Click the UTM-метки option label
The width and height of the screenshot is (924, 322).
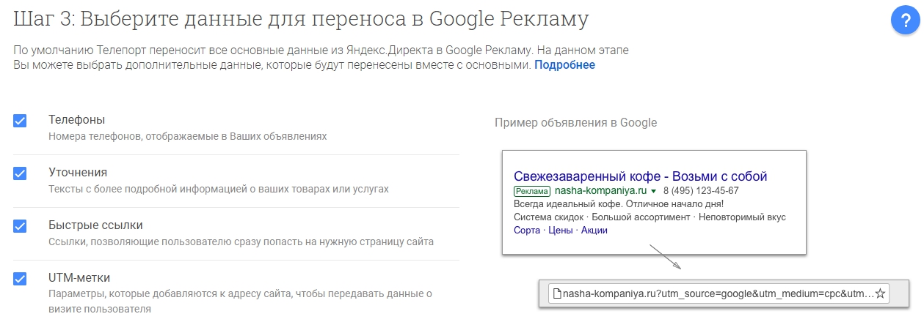pos(79,277)
